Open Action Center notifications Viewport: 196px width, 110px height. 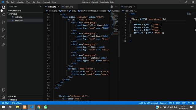pyautogui.click(x=191, y=107)
